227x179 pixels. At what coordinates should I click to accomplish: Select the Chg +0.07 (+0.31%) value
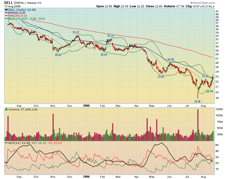[199, 6]
